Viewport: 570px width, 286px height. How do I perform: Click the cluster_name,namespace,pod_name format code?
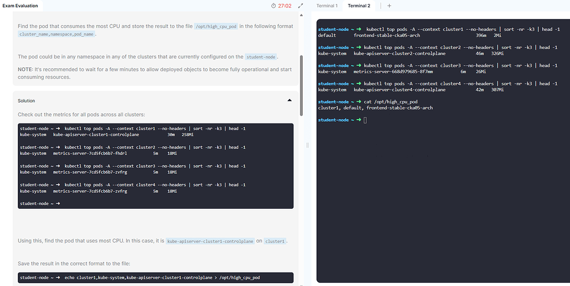coord(57,34)
